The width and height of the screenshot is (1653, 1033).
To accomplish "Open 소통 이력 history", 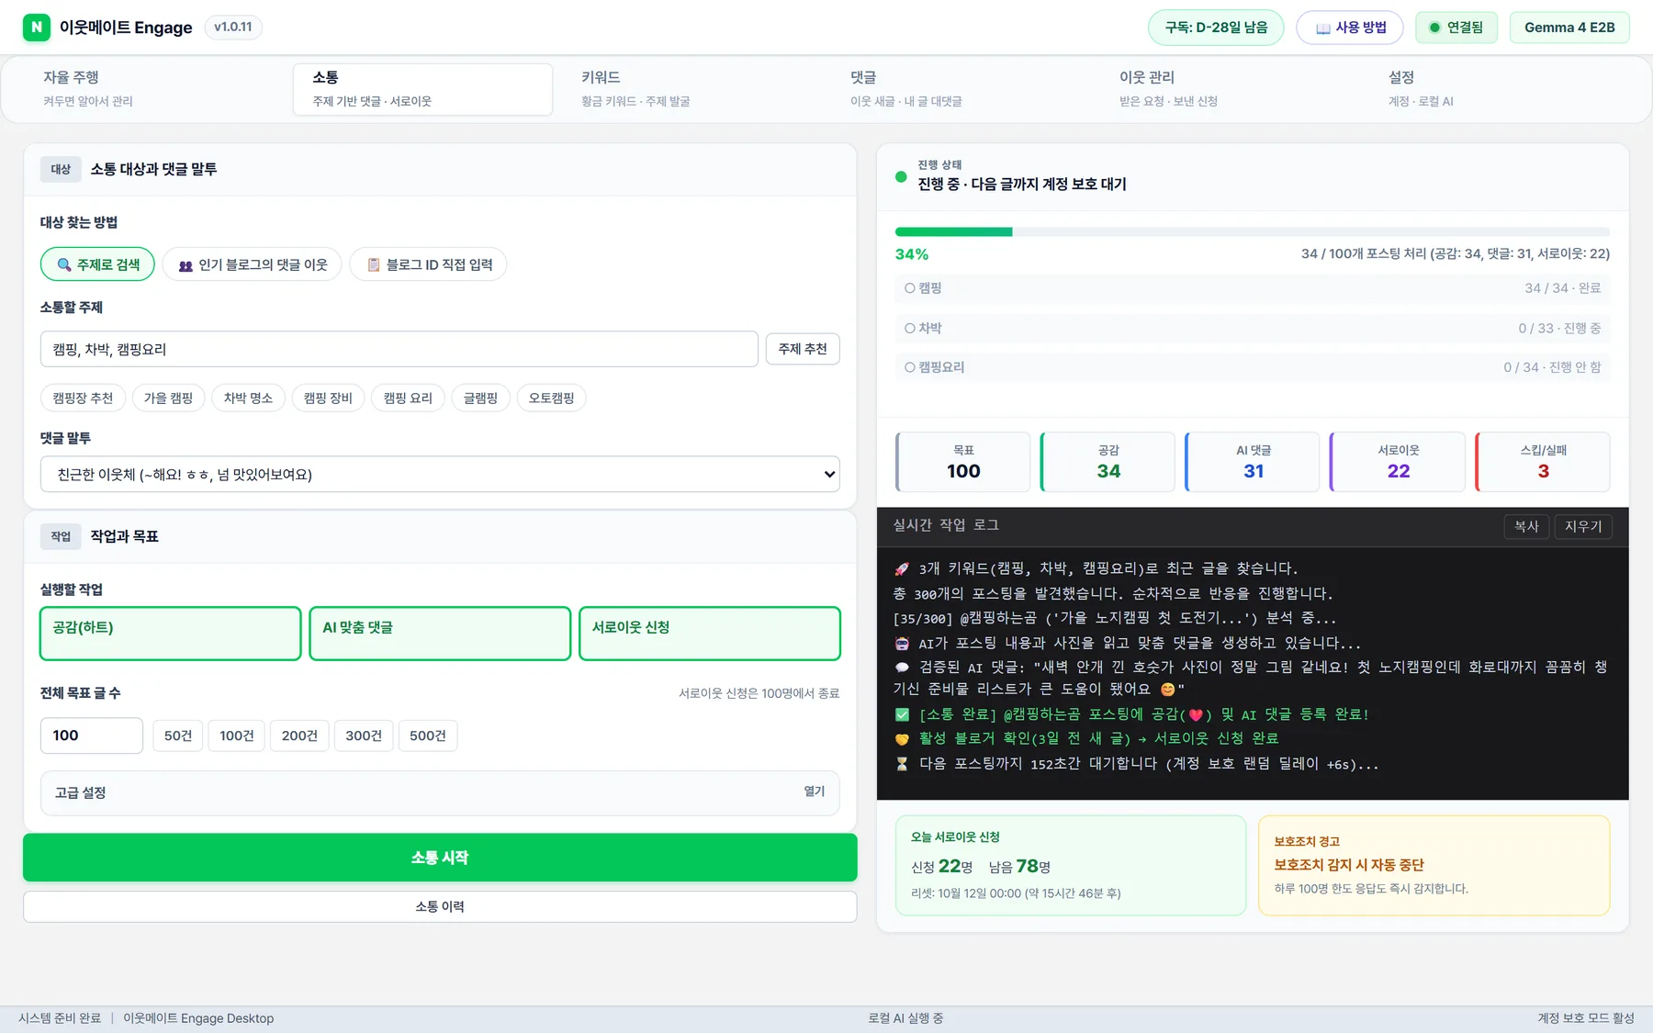I will pos(440,906).
